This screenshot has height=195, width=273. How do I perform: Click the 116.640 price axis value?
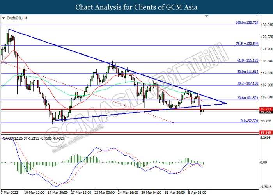click(x=266, y=61)
